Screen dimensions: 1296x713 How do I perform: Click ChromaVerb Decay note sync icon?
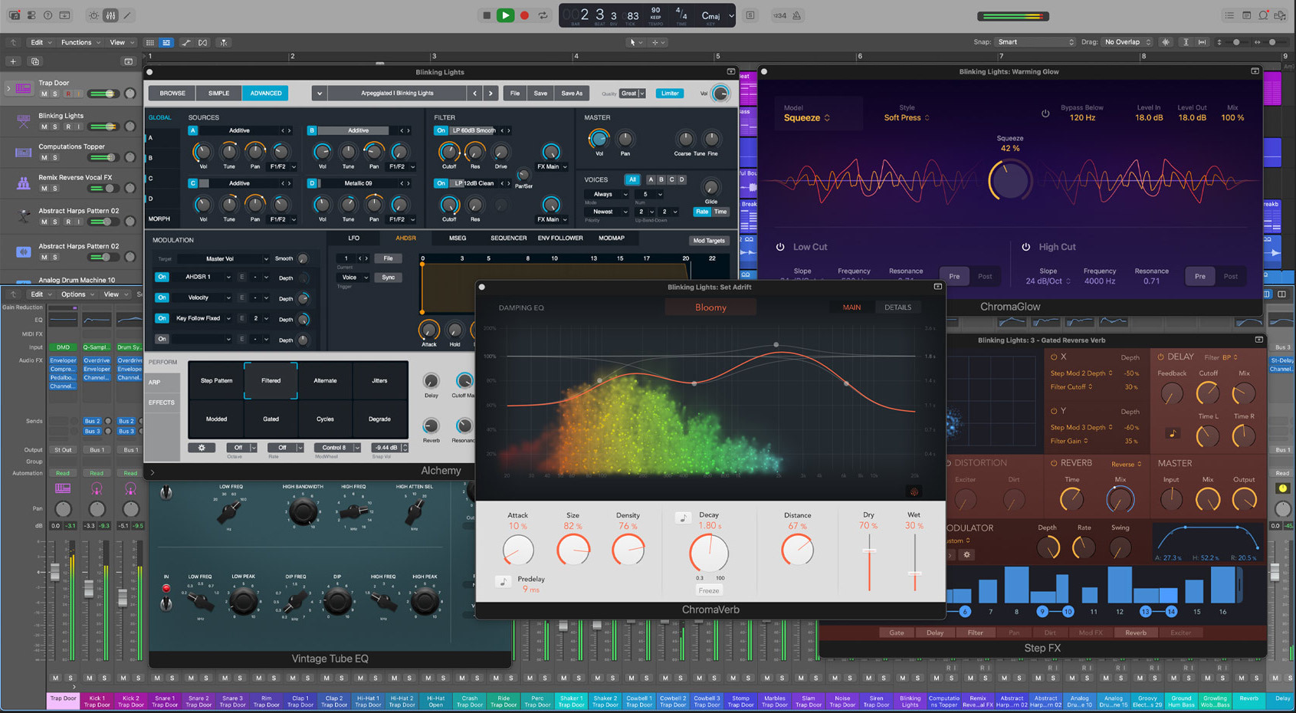click(683, 518)
